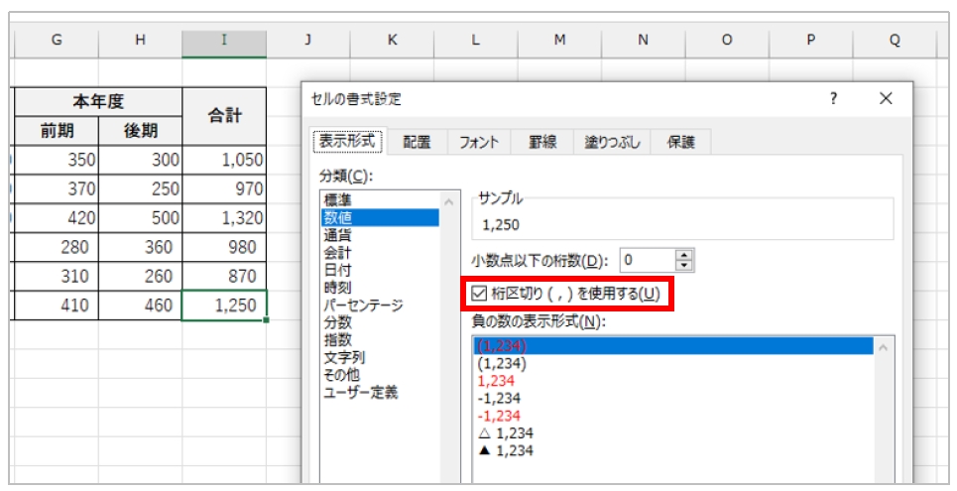Select the cell showing 460

[141, 306]
